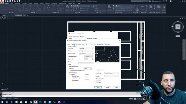Open angular Units format dropdown (Decimal Degrees)
Viewport: 186px width, 104px height.
point(111,73)
